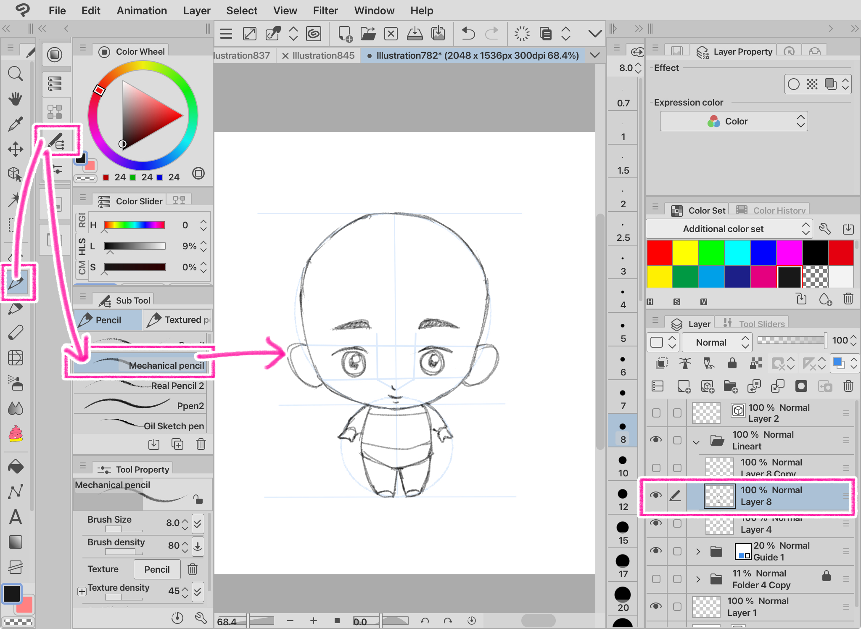Select the Fill bucket tool
The image size is (861, 629).
(x=15, y=466)
